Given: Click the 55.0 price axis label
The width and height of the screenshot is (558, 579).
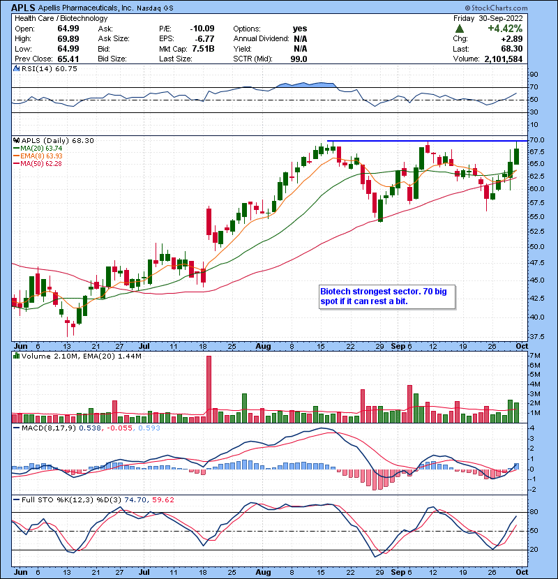Looking at the screenshot, I should tap(536, 216).
